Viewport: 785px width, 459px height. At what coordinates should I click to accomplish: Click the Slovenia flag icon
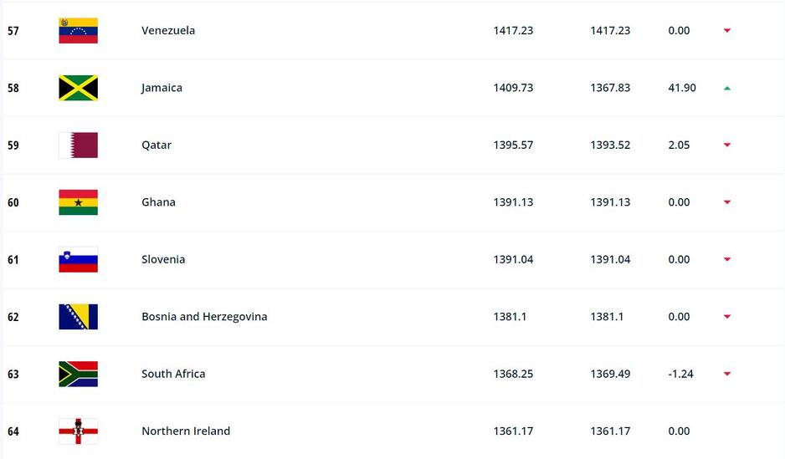click(78, 260)
